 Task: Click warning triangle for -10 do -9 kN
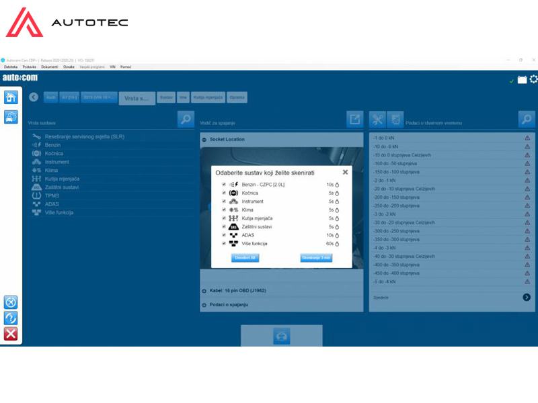[527, 146]
